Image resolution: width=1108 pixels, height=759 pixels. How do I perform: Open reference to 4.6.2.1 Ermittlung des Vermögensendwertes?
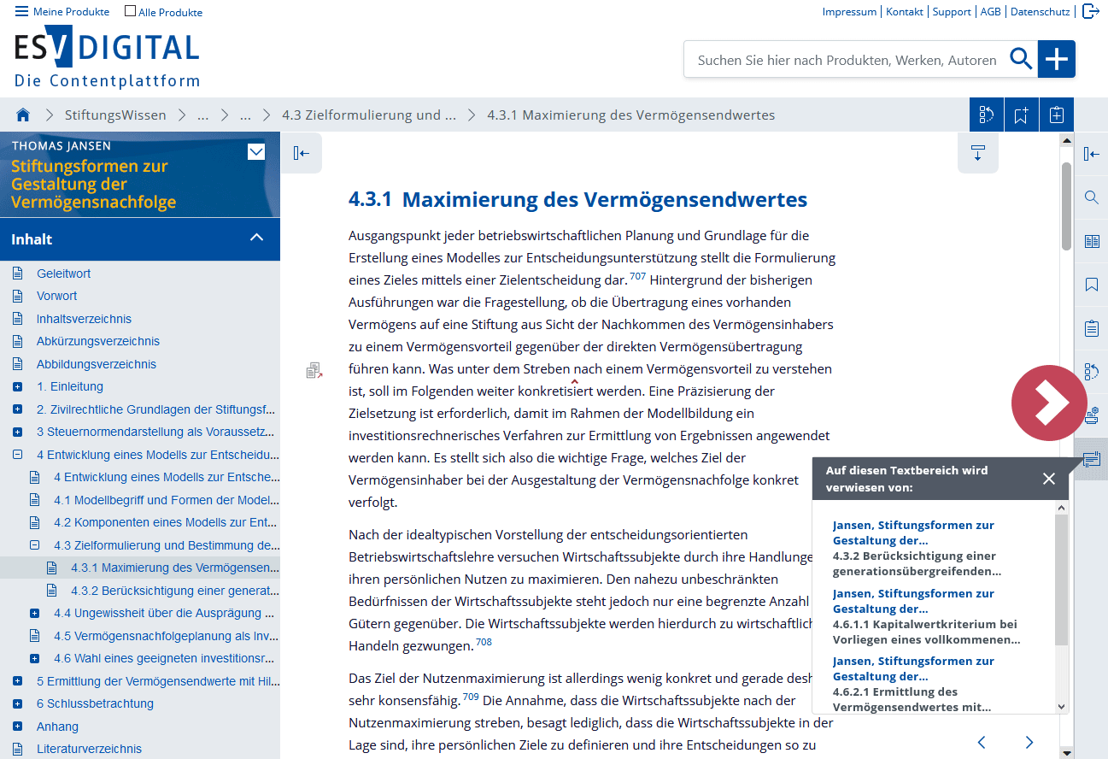912,699
